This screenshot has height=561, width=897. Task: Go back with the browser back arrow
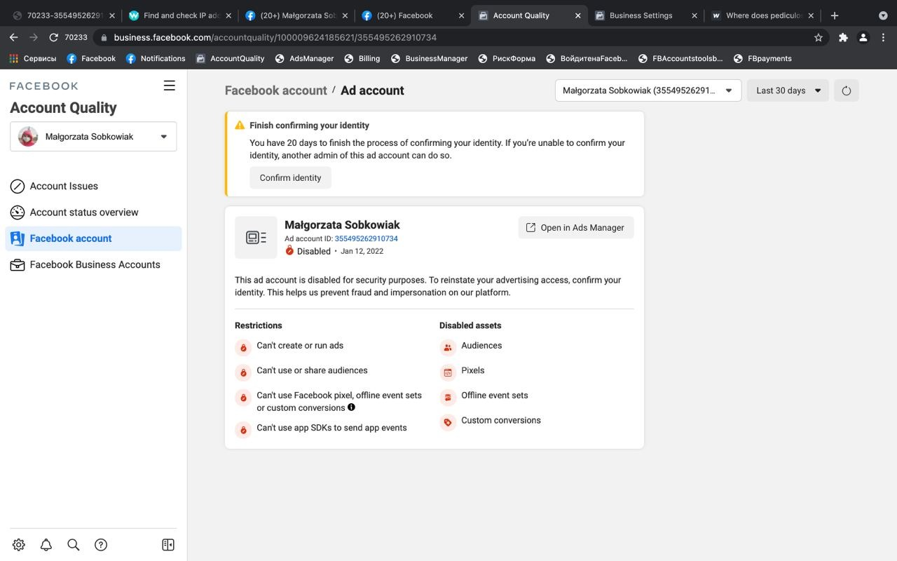point(14,38)
